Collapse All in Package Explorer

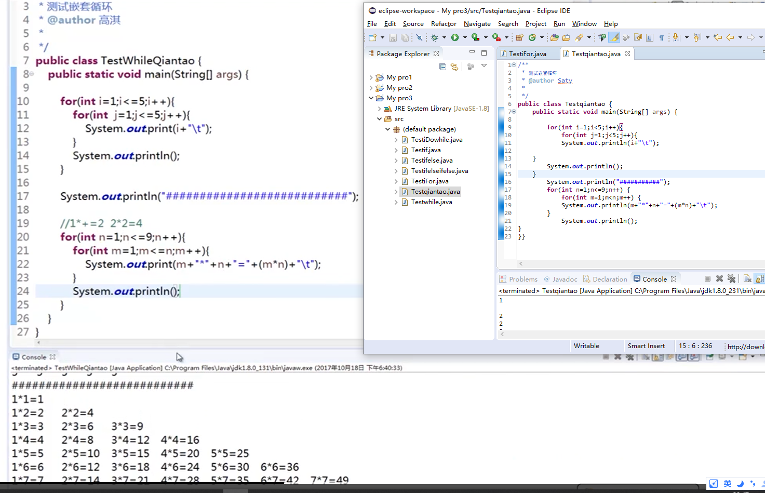click(x=442, y=66)
